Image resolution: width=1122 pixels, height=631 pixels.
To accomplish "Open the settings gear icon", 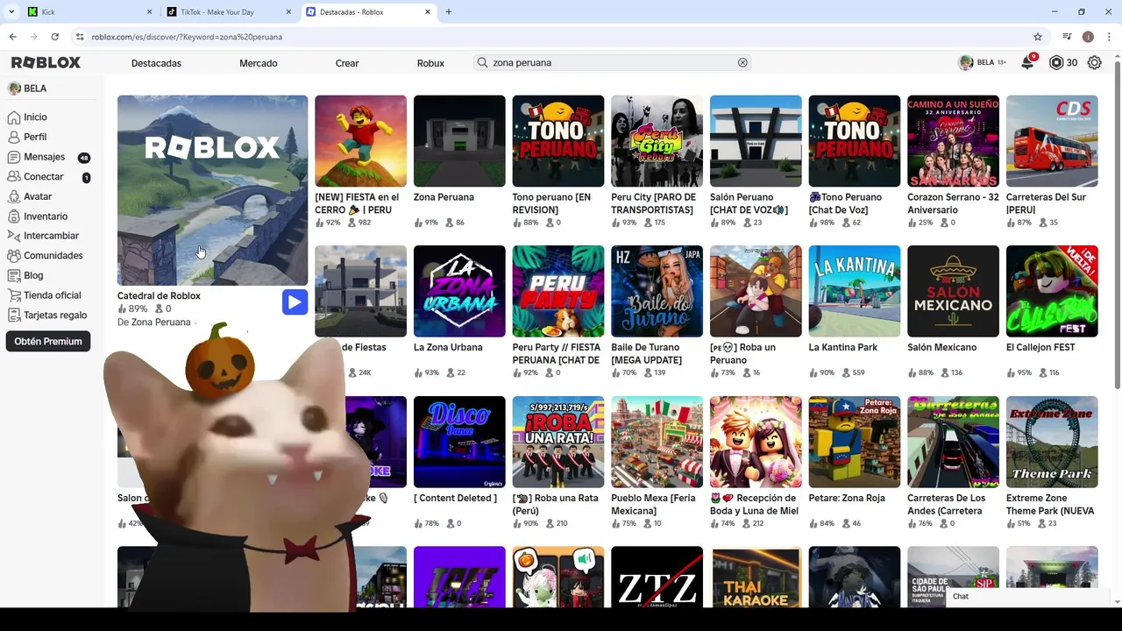I will click(x=1094, y=63).
